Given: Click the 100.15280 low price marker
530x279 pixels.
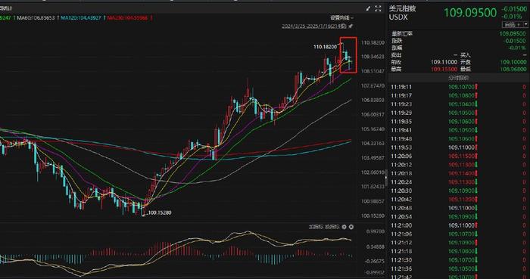Looking at the screenshot, I should point(160,213).
